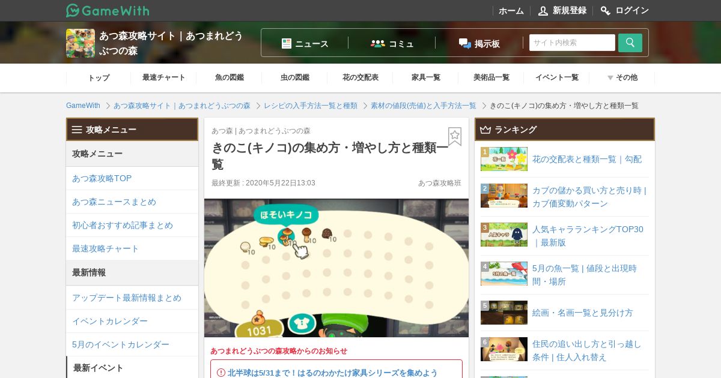Viewport: 721px width, 378px height.
Task: Open the ホーム link in top bar
Action: point(511,11)
